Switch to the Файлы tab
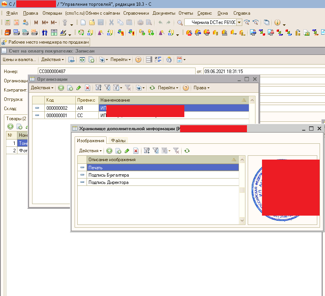The width and height of the screenshot is (325, 296). (118, 141)
